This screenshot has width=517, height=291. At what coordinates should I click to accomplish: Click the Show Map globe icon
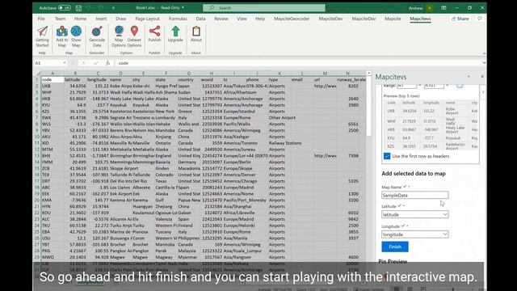pos(76,32)
